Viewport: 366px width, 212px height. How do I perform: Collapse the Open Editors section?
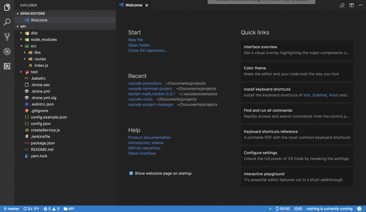65,14
